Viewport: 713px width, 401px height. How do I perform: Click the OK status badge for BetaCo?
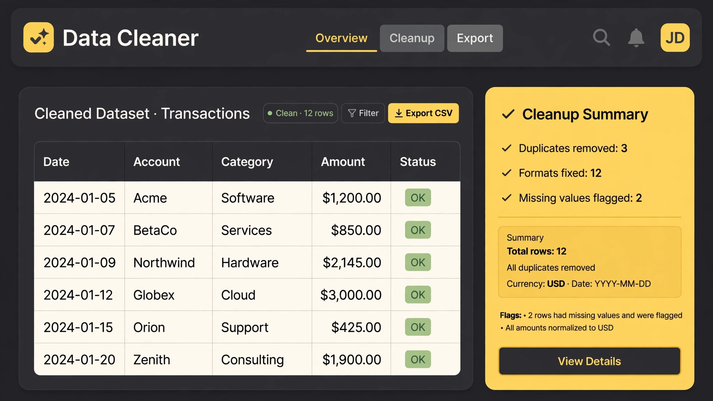tap(418, 230)
